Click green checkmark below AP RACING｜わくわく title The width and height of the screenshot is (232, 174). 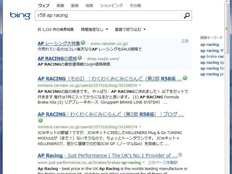click(x=41, y=120)
